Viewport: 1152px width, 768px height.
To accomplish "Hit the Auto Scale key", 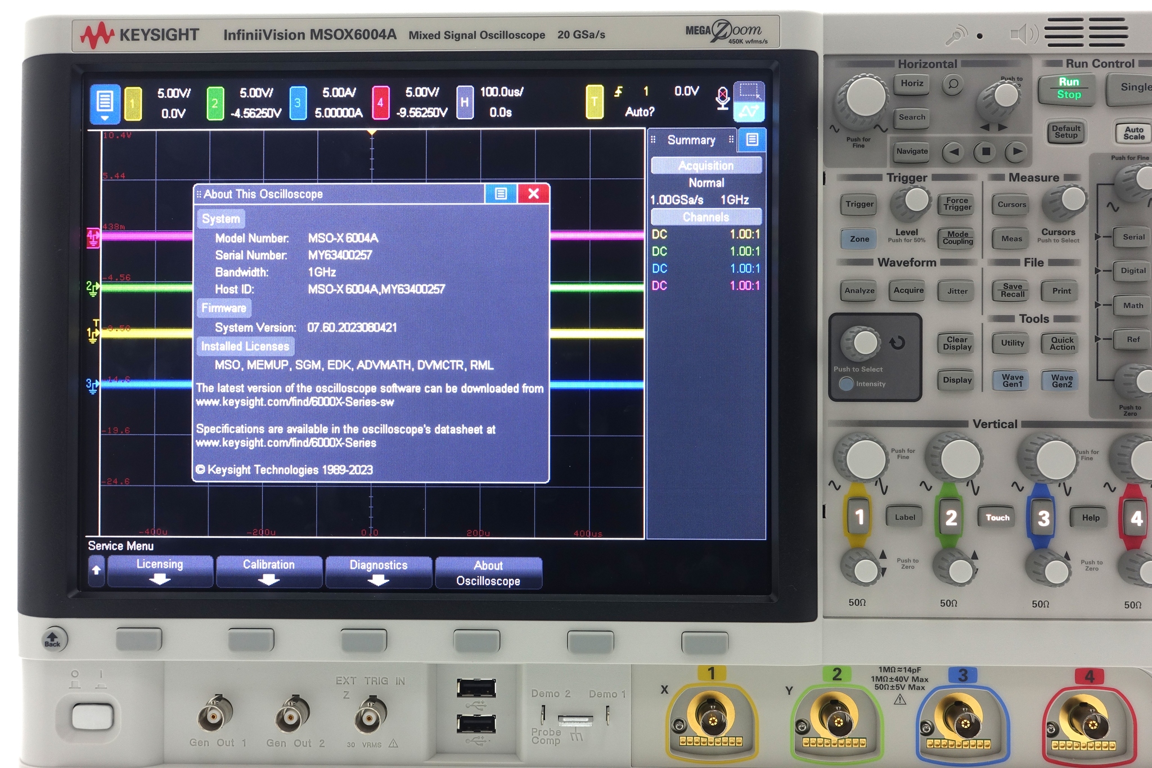I will click(1133, 133).
